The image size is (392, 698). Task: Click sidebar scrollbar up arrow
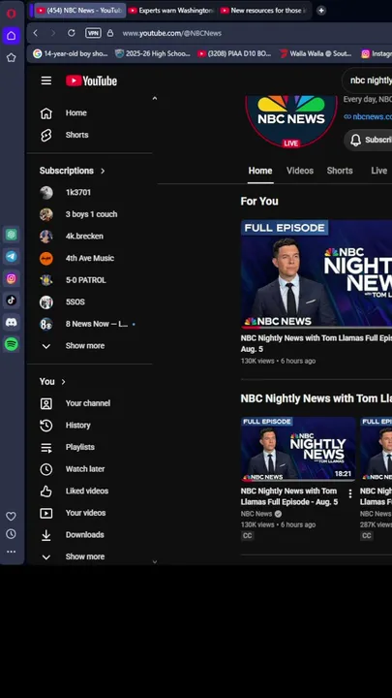click(x=155, y=98)
